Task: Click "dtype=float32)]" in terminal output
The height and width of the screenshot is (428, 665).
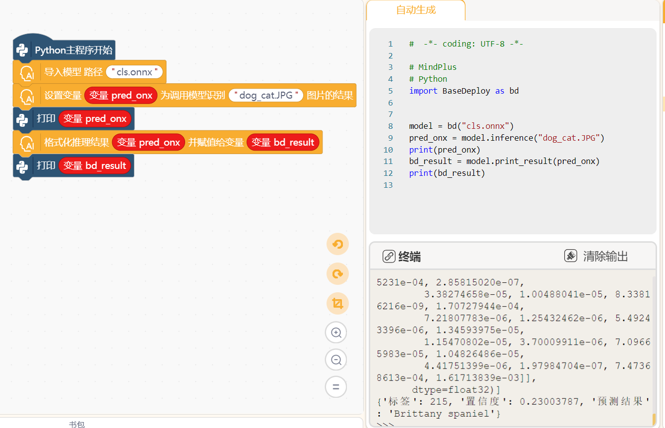Action: (456, 389)
